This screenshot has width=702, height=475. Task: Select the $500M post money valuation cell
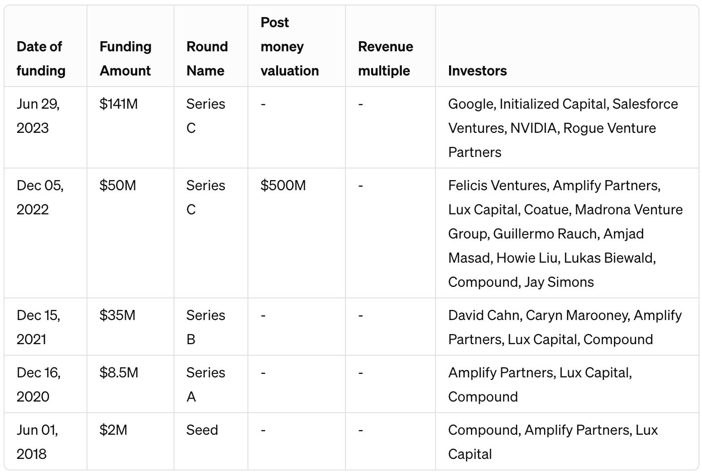297,233
